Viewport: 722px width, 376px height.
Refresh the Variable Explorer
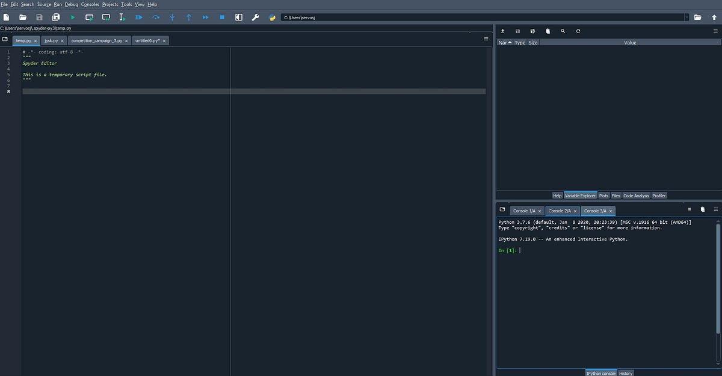(x=578, y=31)
